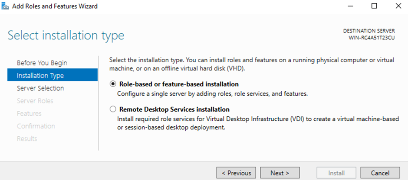The width and height of the screenshot is (408, 180).
Task: Click the Confirmation step in sidebar
Action: (36, 126)
